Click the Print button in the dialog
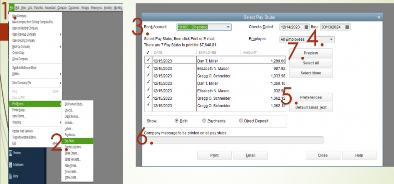 pyautogui.click(x=214, y=155)
